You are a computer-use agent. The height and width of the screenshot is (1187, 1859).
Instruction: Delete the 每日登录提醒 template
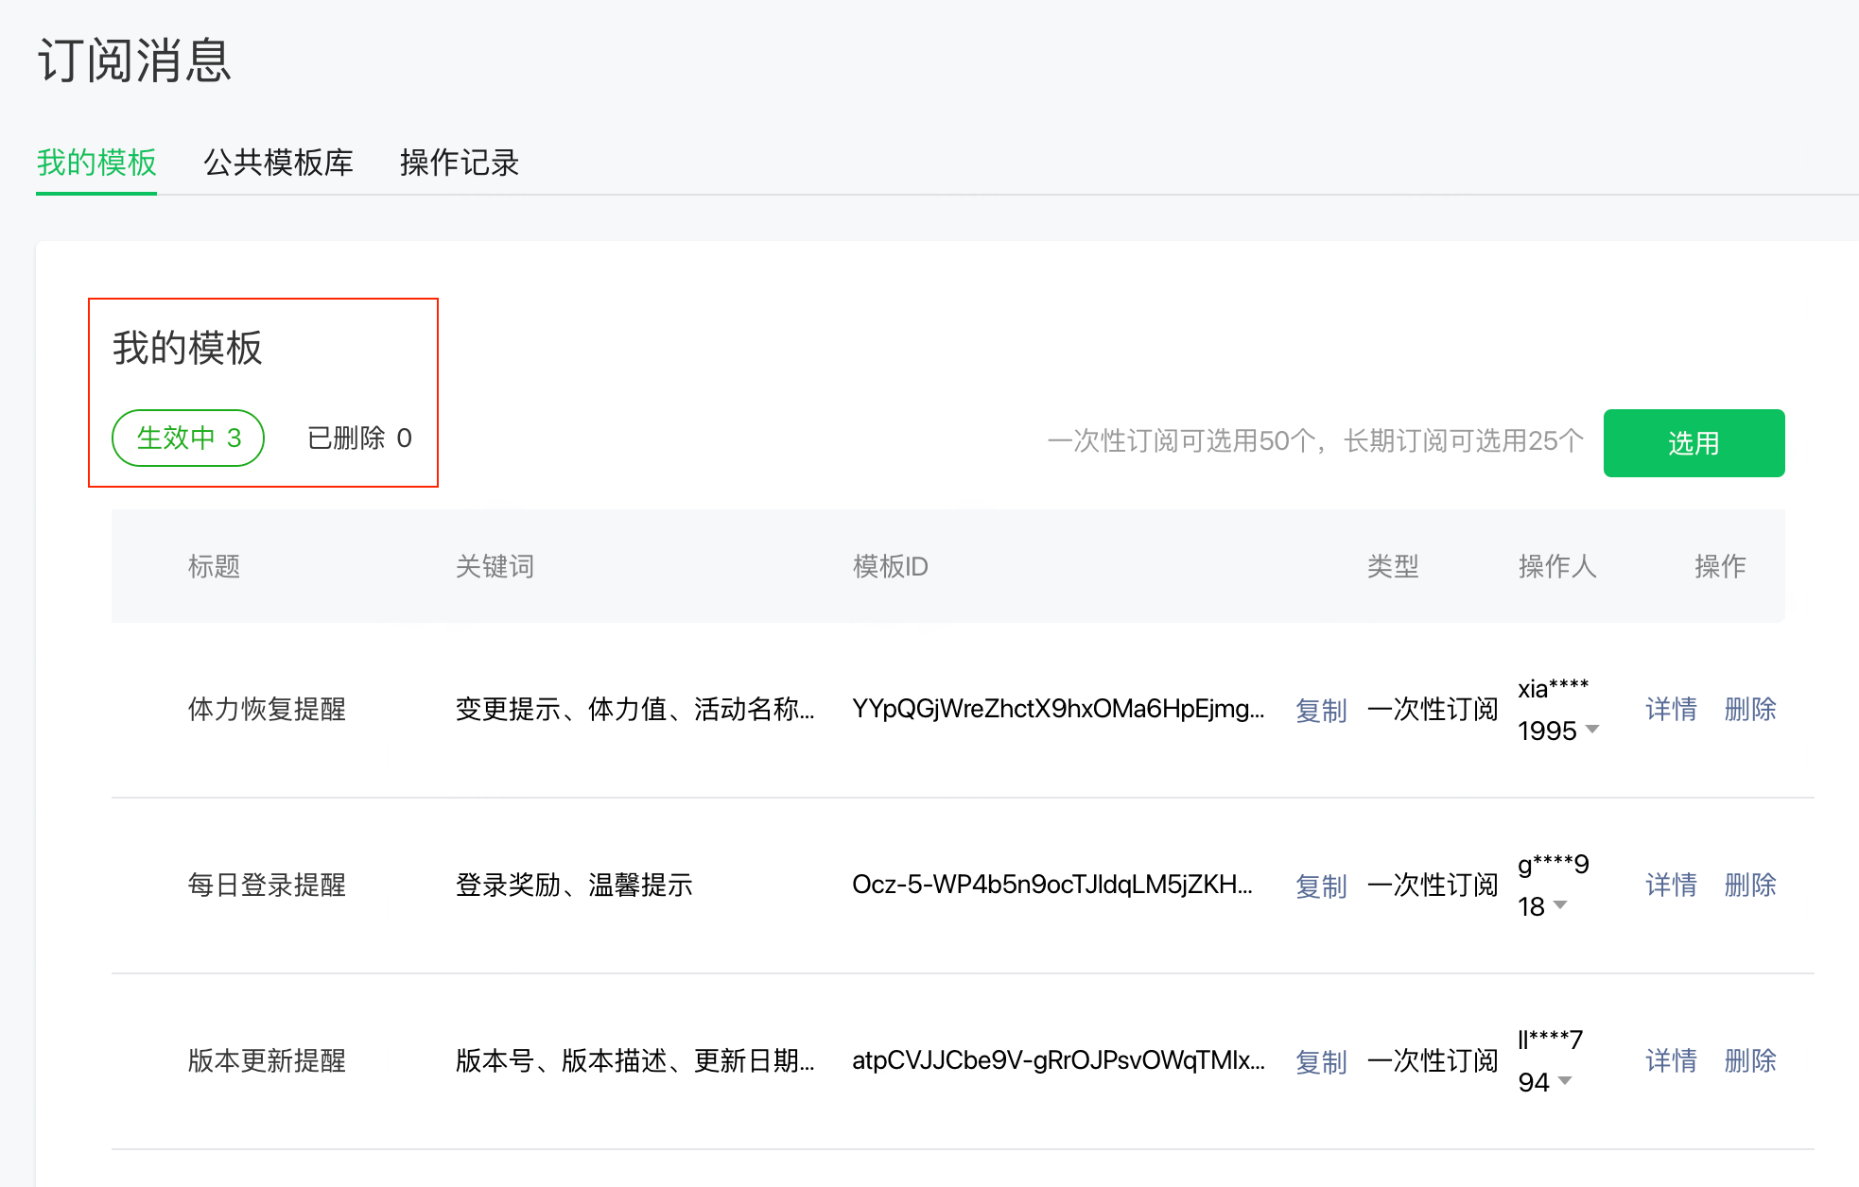(x=1750, y=885)
